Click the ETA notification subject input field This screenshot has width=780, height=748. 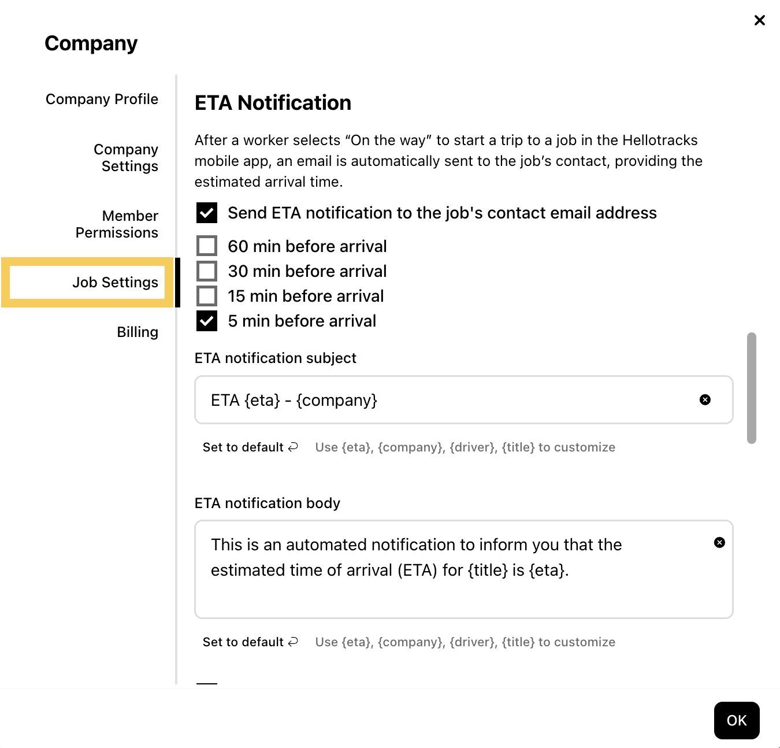tap(445, 400)
